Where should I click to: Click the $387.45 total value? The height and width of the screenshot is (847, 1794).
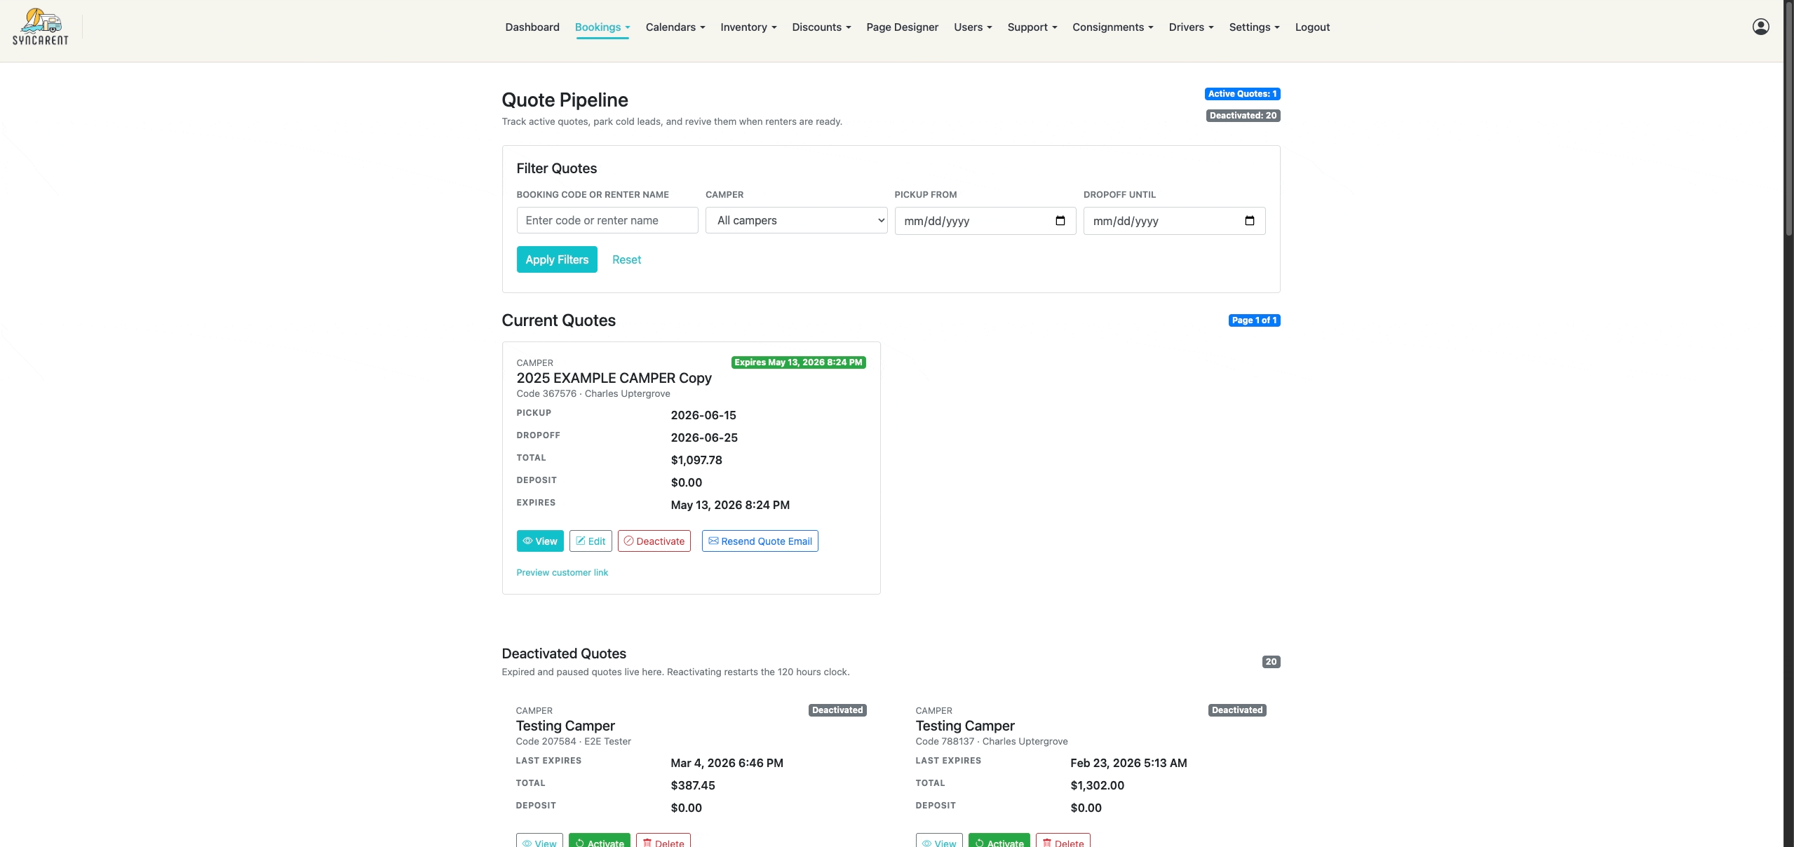click(x=693, y=785)
